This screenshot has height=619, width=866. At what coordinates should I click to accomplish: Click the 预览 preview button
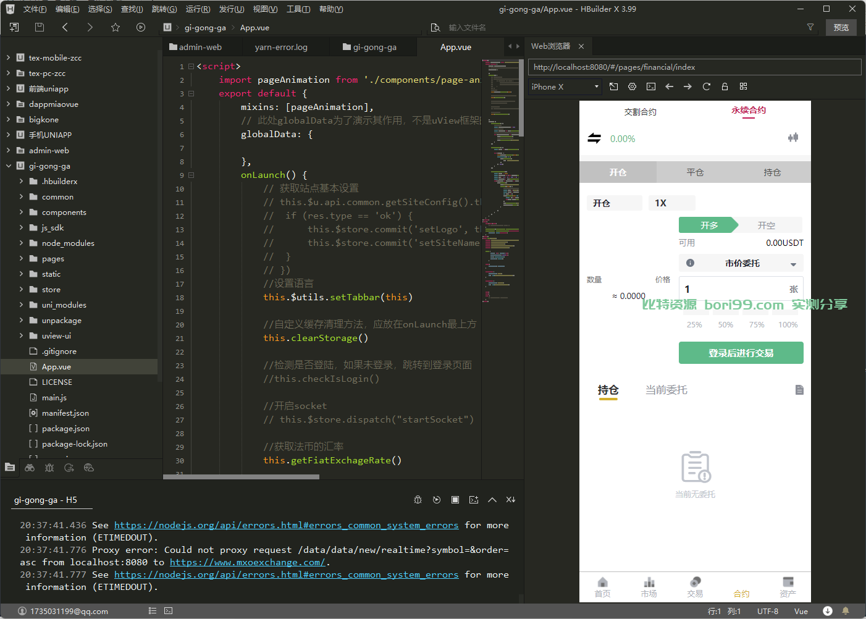(x=841, y=27)
